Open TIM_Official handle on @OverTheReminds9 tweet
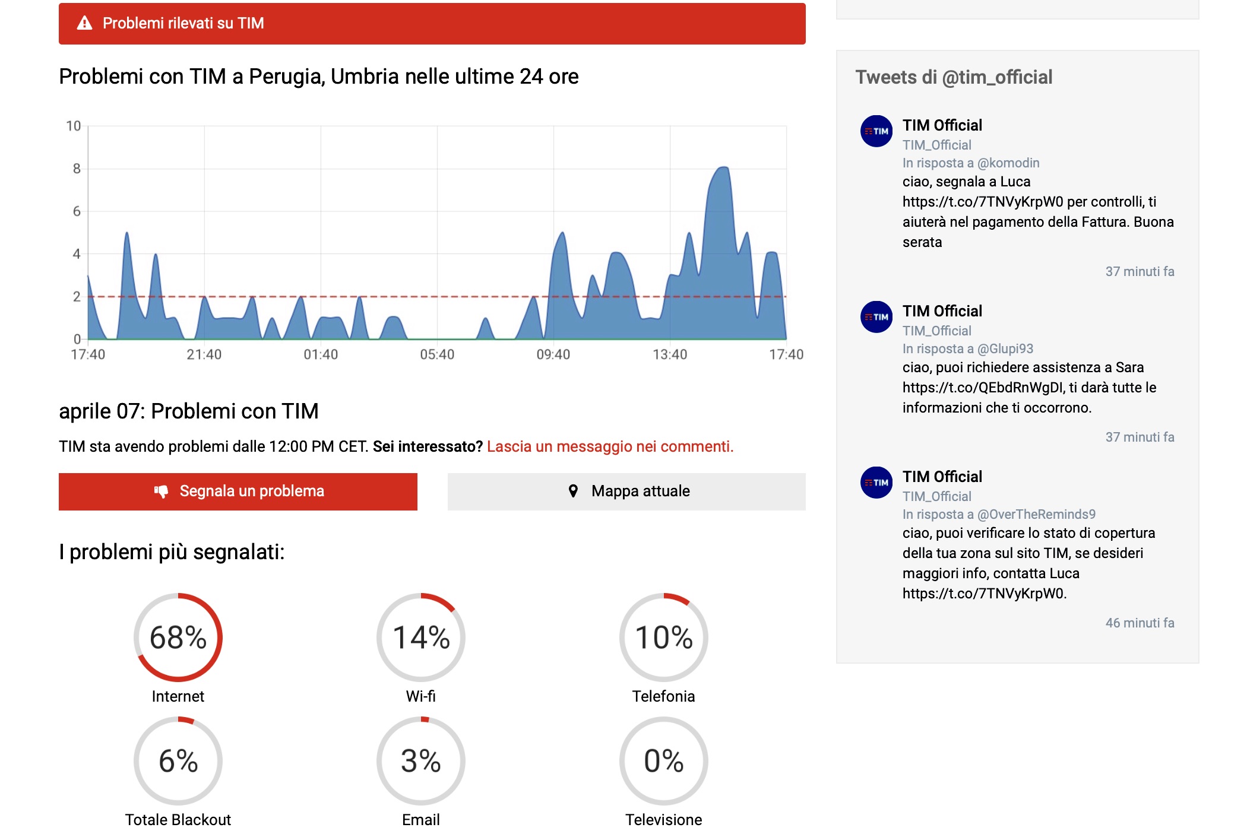Viewport: 1247px width, 837px height. pos(937,496)
